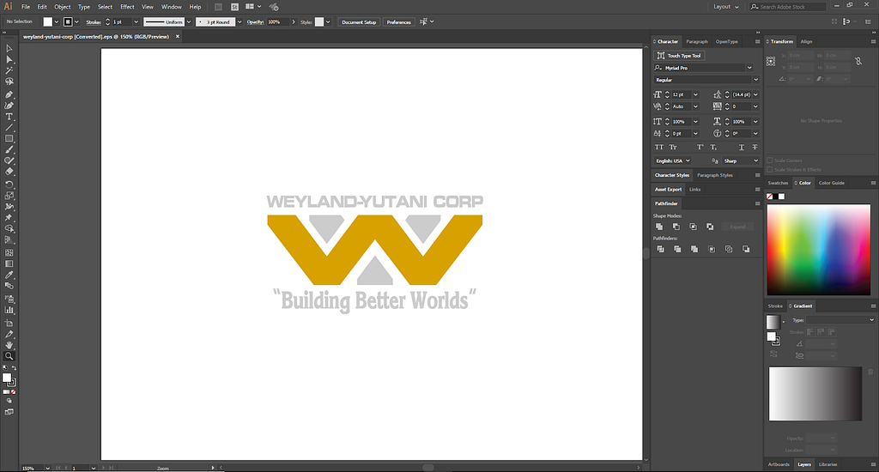
Task: Select the Rotate tool
Action: point(9,185)
